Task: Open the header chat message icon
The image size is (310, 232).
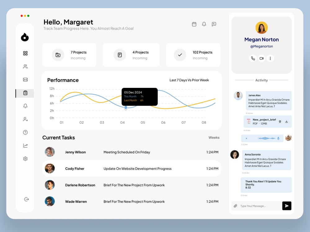Action: click(x=214, y=24)
